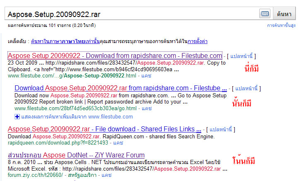Click the ค้นหา search button

284,14
